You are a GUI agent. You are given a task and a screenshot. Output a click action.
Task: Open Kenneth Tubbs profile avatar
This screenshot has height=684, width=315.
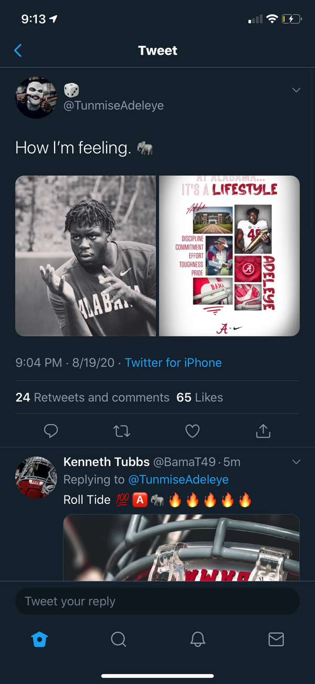pyautogui.click(x=36, y=477)
